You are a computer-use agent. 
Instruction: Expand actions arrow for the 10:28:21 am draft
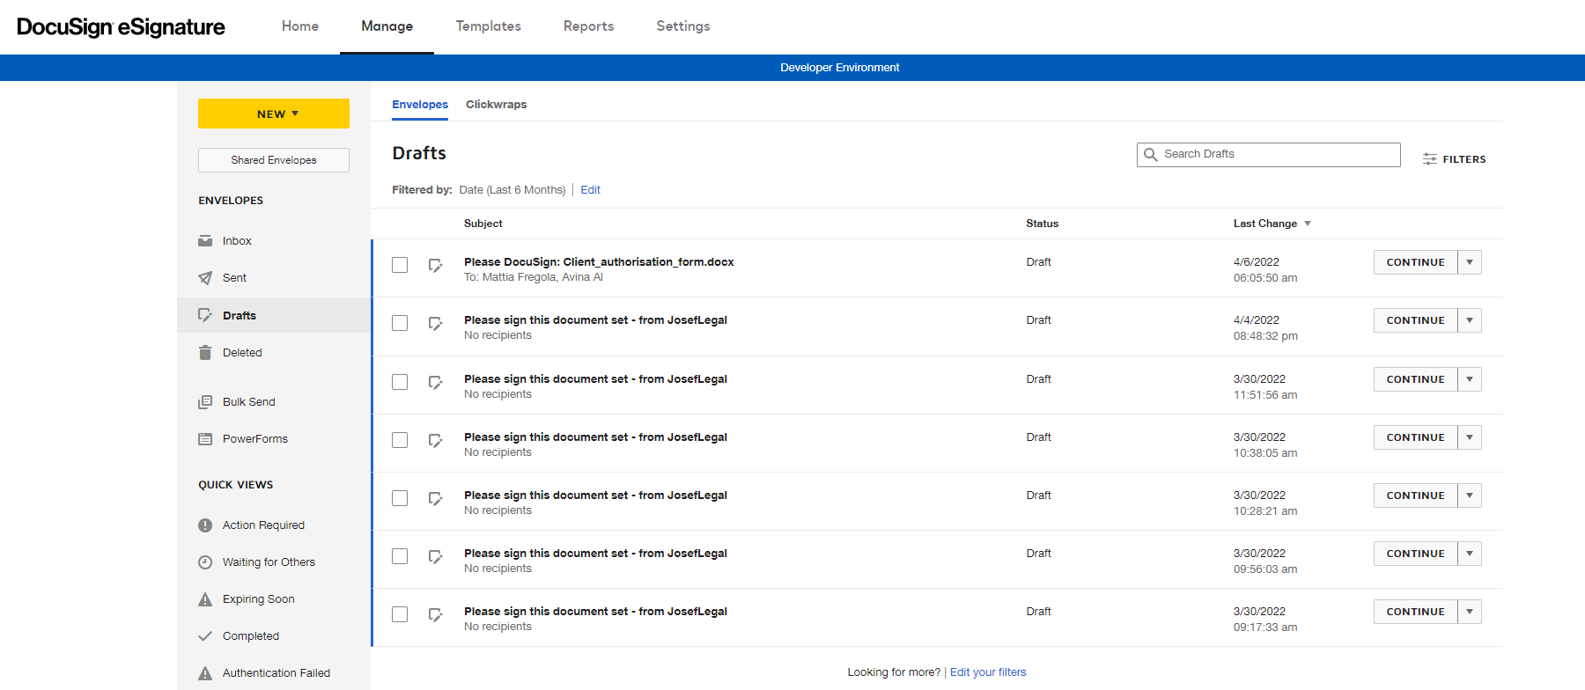(x=1470, y=495)
